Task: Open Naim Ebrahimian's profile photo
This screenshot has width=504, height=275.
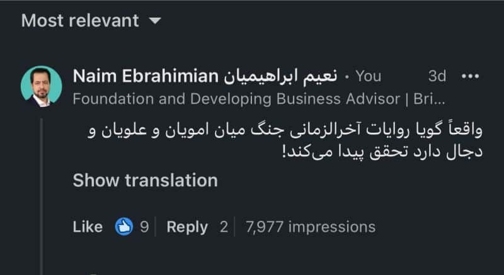Action: coord(42,87)
